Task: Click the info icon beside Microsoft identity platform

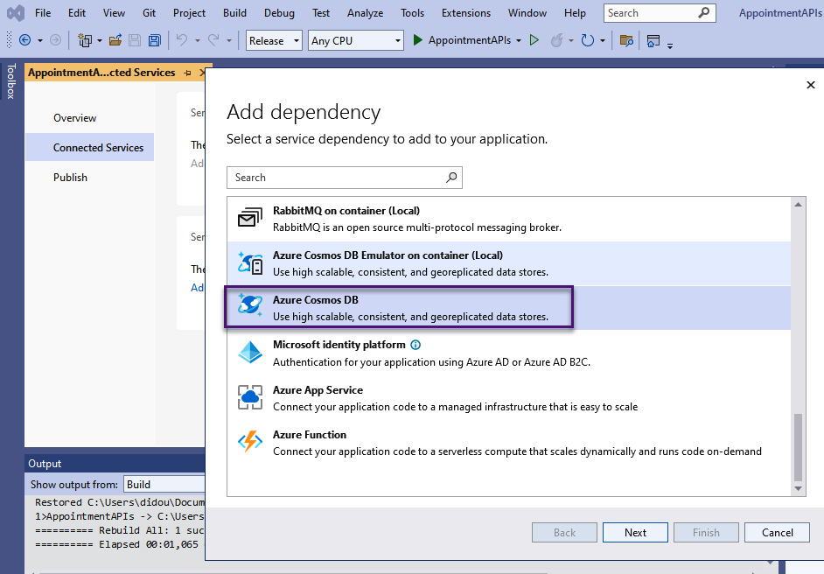Action: coord(415,345)
